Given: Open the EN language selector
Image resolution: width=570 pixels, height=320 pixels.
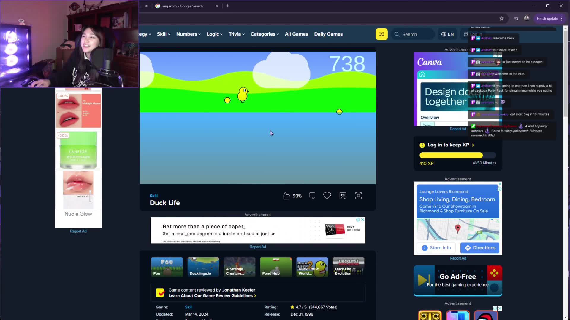Looking at the screenshot, I should (447, 34).
